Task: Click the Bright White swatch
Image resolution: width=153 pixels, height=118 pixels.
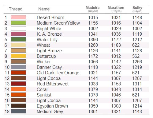Action: tap(18, 28)
